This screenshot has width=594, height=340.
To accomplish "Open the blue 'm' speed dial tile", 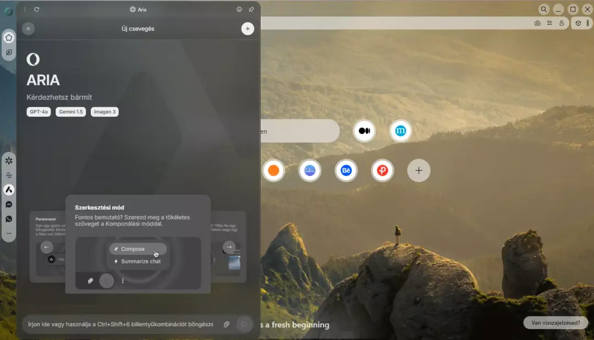I will point(400,131).
